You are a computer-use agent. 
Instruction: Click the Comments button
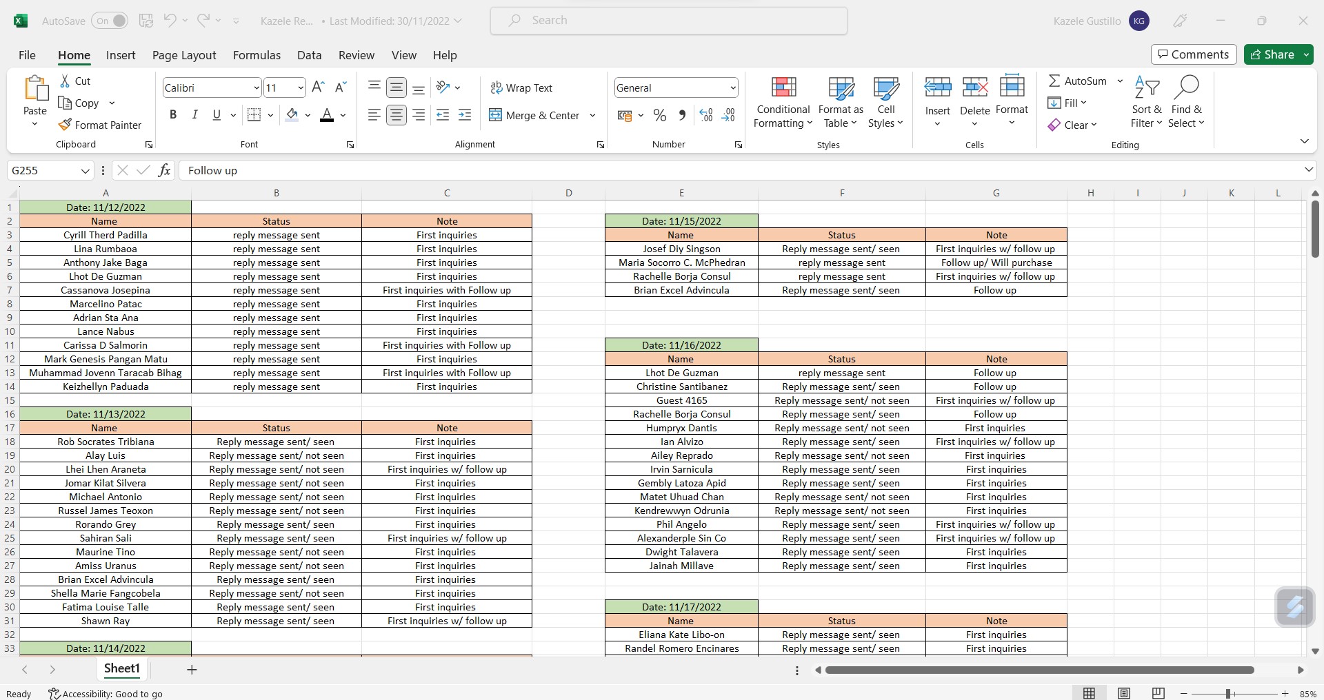point(1194,54)
